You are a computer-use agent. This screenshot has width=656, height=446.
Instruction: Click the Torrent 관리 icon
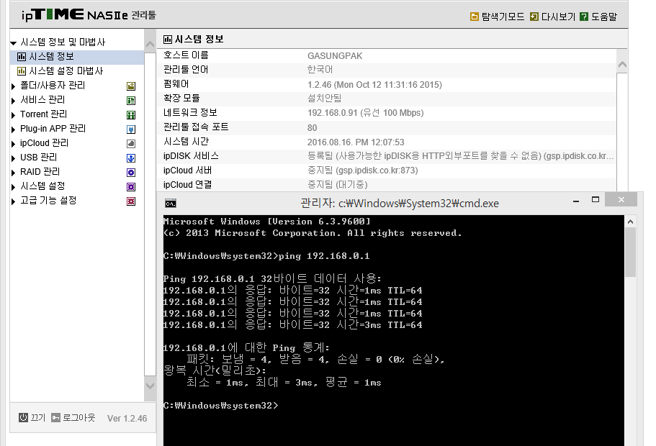131,115
